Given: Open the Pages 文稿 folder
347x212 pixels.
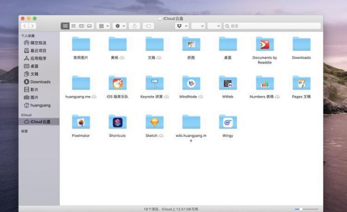Looking at the screenshot, I should tap(302, 83).
